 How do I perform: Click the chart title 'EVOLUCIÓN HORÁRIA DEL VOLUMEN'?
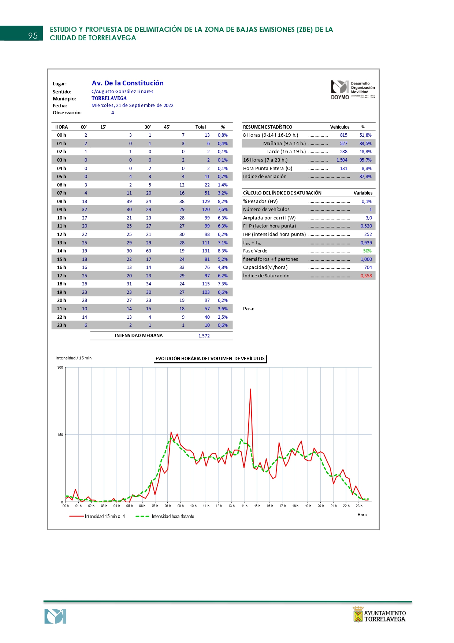[210, 359]
